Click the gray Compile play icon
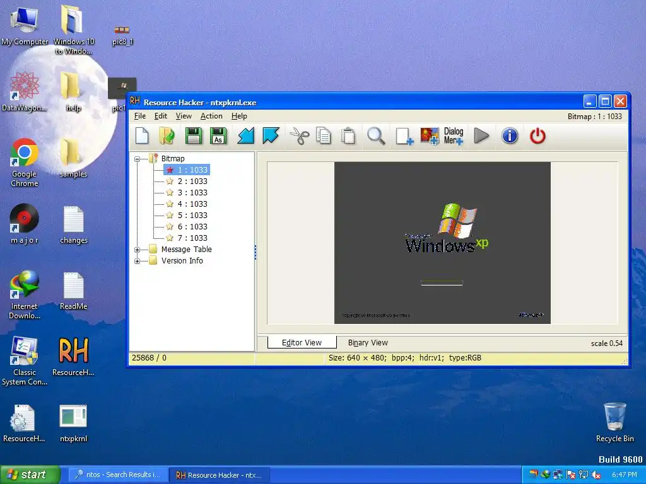 tap(481, 136)
